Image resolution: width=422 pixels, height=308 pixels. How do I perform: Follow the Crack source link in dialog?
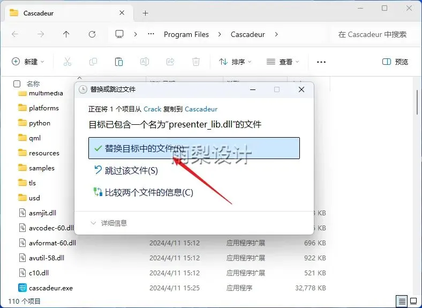152,109
